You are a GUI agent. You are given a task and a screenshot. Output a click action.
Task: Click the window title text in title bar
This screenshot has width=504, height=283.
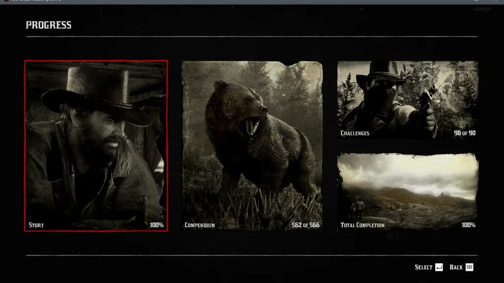click(34, 1)
